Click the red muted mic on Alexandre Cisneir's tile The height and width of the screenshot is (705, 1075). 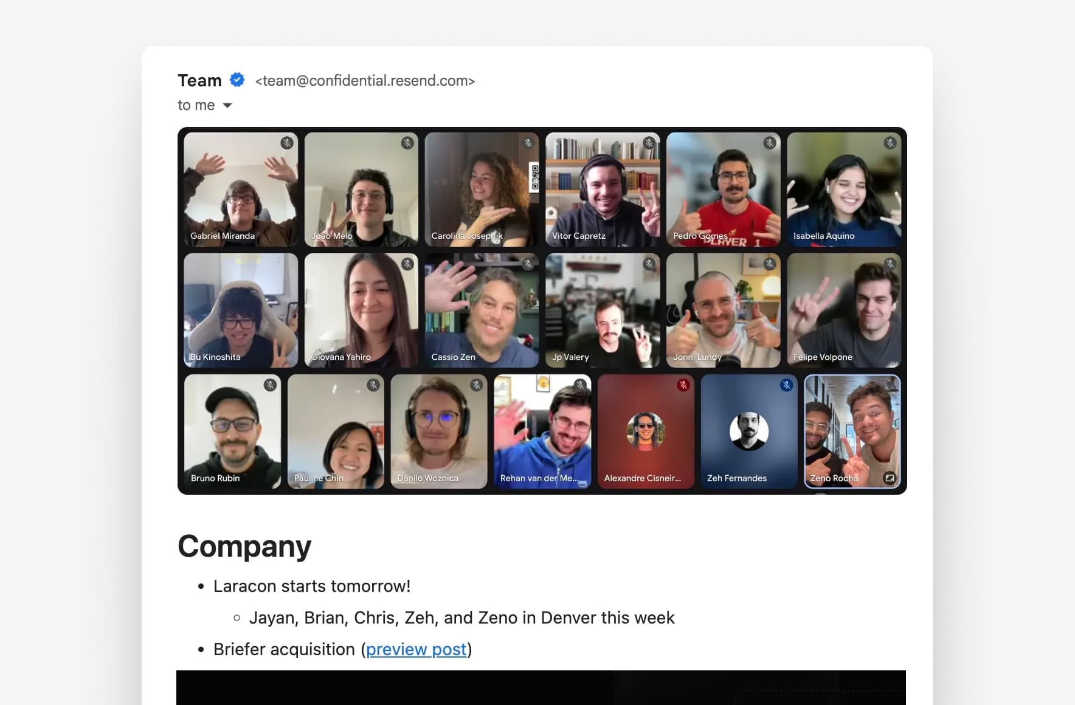[683, 385]
